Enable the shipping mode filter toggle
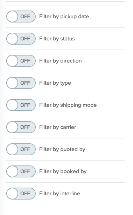The width and height of the screenshot is (133, 215). 21,105
